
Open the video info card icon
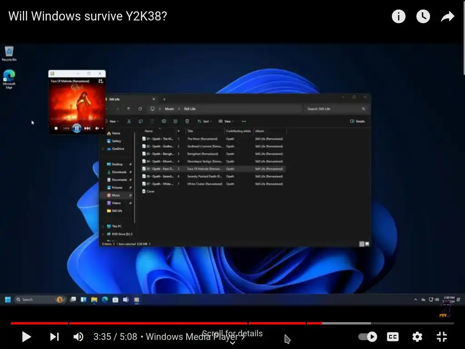(399, 16)
